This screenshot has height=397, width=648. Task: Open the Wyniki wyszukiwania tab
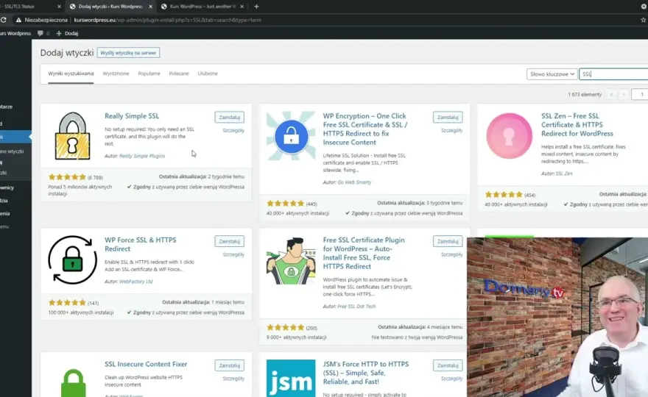[x=71, y=74]
